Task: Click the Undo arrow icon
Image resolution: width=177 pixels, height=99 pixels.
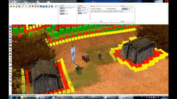Action: pos(23,7)
